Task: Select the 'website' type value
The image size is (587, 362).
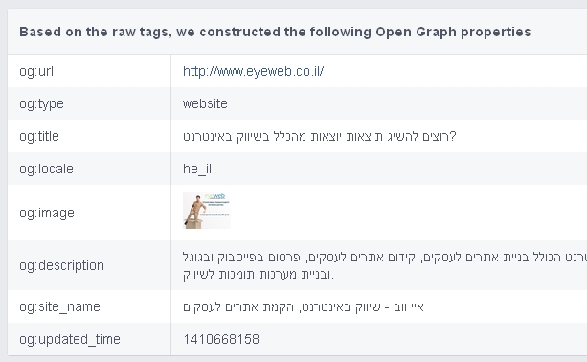Action: 205,103
